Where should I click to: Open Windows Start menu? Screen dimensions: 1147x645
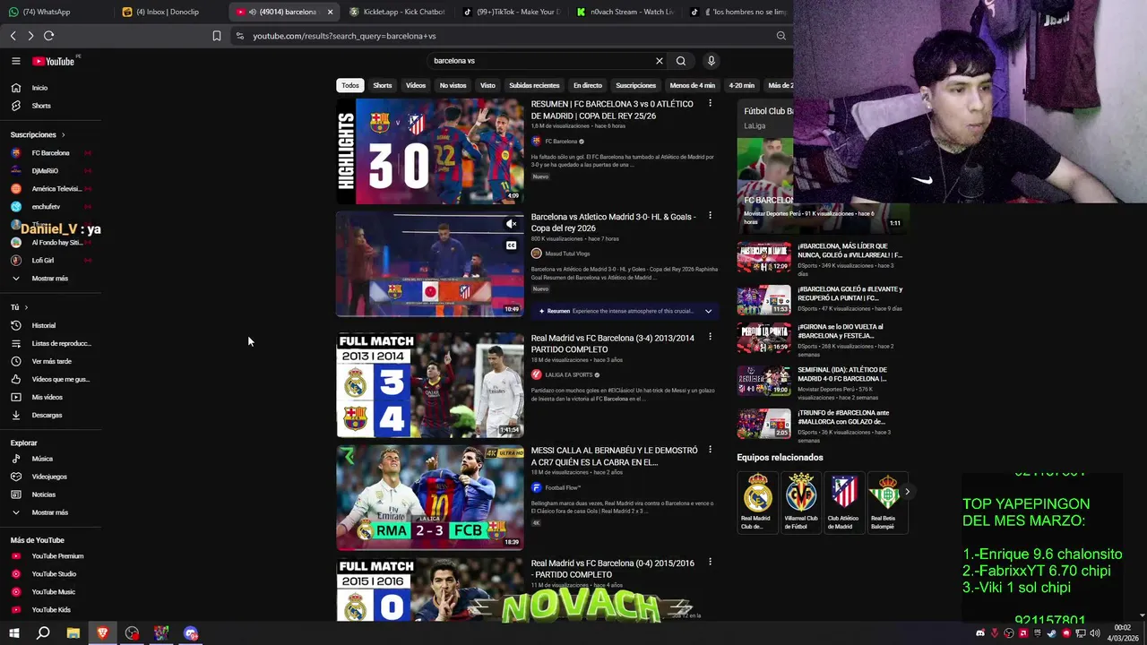(x=13, y=633)
